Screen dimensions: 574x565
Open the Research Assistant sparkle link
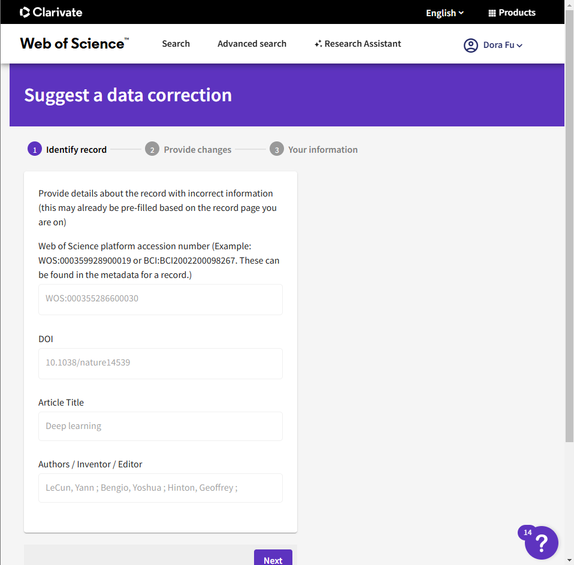point(358,44)
